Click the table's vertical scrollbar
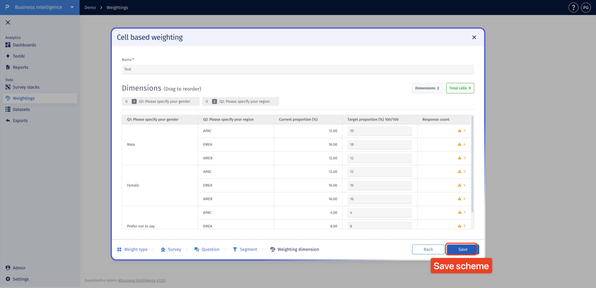Screen dimensions: 596x288 472,164
